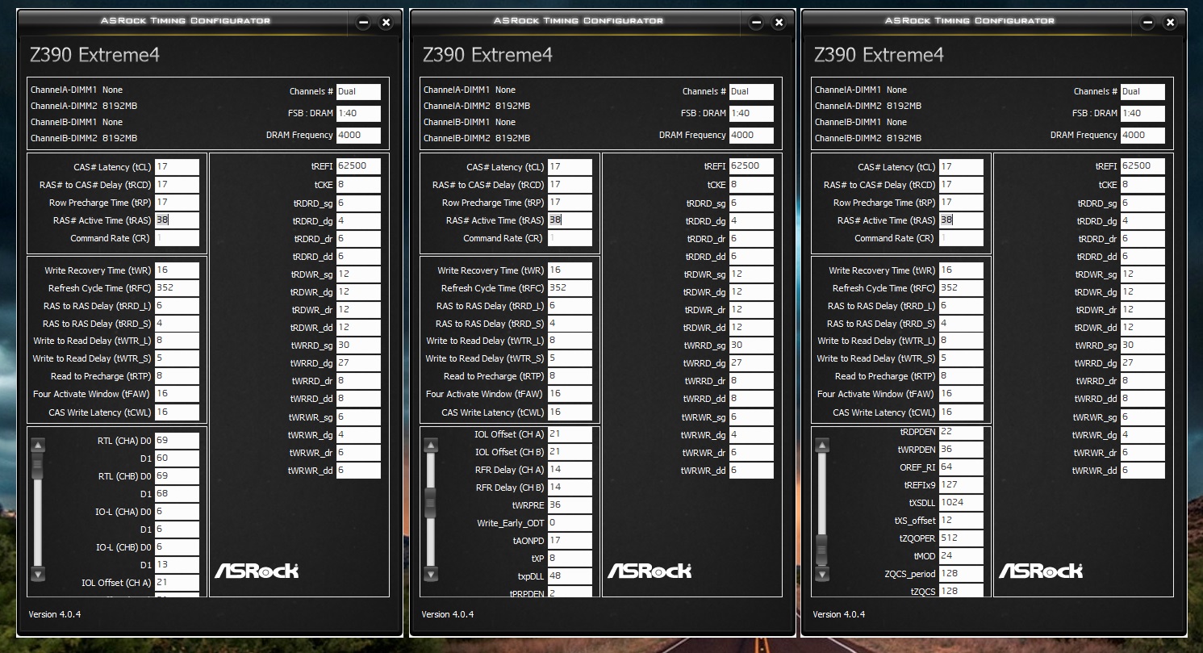Select the tRFC field in the middle window

tap(570, 288)
